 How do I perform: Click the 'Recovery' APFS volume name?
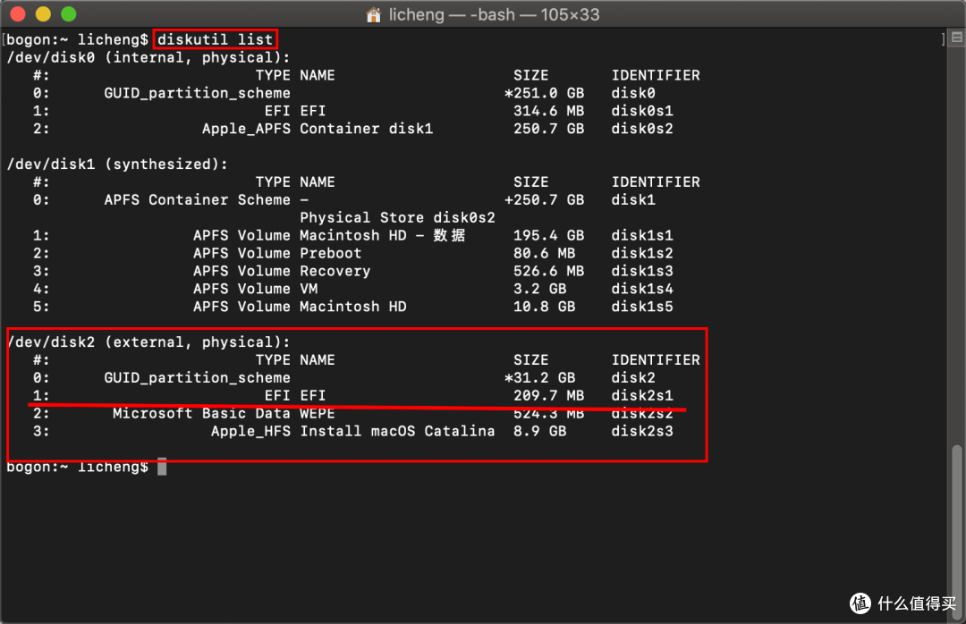[x=335, y=271]
